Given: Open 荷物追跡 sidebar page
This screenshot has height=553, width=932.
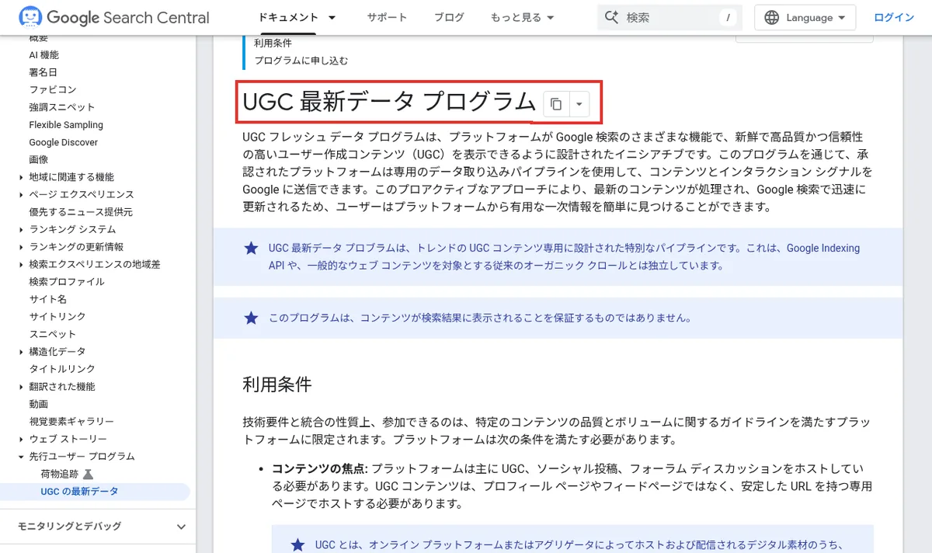Looking at the screenshot, I should coord(60,474).
